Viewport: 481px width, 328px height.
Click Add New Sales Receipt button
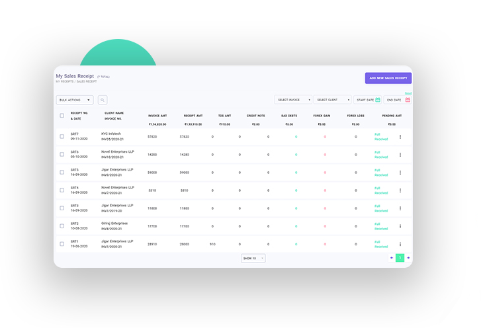pyautogui.click(x=388, y=78)
